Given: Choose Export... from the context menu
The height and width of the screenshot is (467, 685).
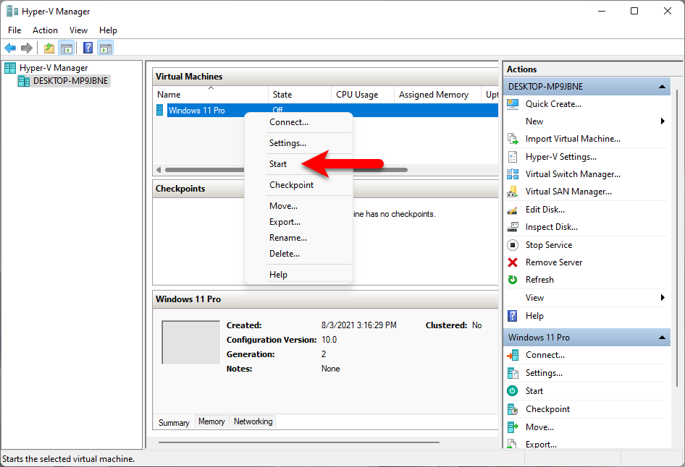Looking at the screenshot, I should tap(299, 222).
